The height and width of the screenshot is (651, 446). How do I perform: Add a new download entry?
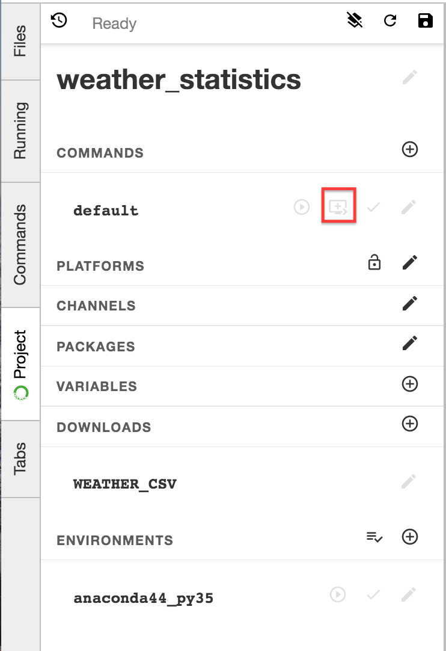click(410, 424)
